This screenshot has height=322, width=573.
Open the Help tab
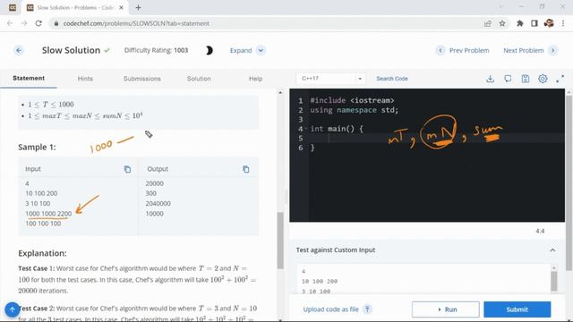255,79
